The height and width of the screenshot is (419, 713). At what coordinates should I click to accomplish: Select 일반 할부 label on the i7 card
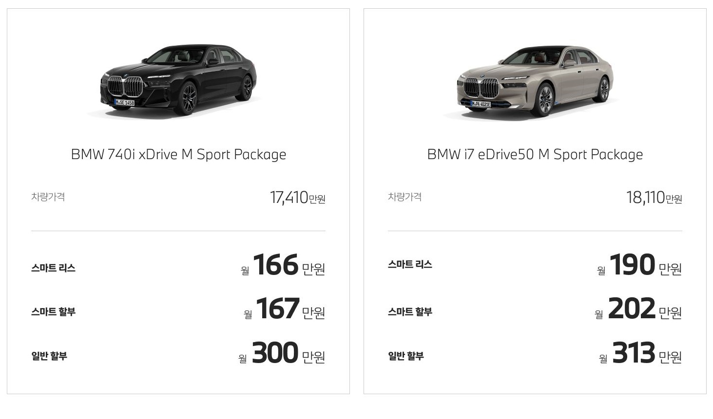[406, 356]
